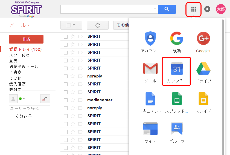230x155 pixels.
Task: Click the refresh mail button
Action: (98, 25)
